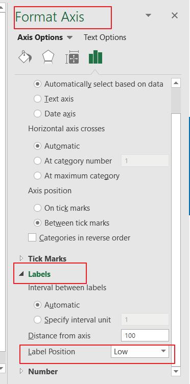The height and width of the screenshot is (384, 190).
Task: Click the Distance from axis field
Action: [x=145, y=335]
